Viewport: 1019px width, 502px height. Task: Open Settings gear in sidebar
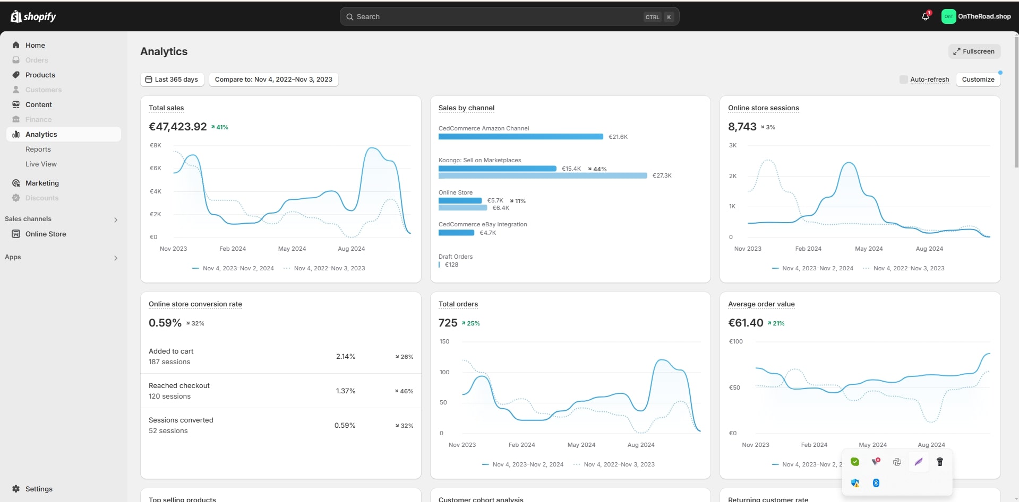pos(16,489)
